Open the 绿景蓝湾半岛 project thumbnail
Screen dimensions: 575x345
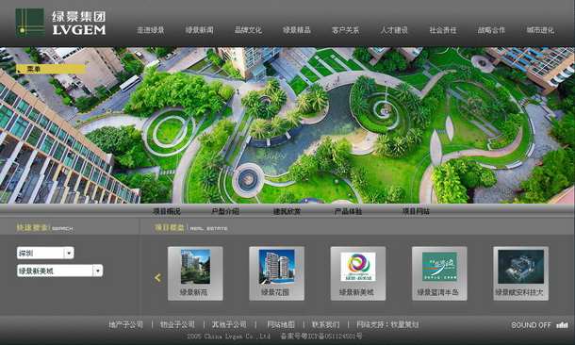(439, 273)
